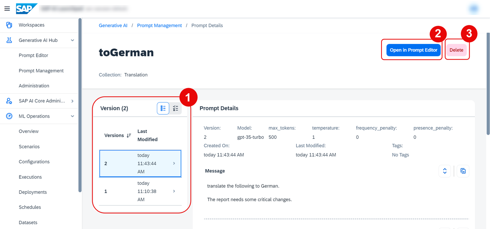Click 'The report needs some critical changes.' text

(x=249, y=200)
